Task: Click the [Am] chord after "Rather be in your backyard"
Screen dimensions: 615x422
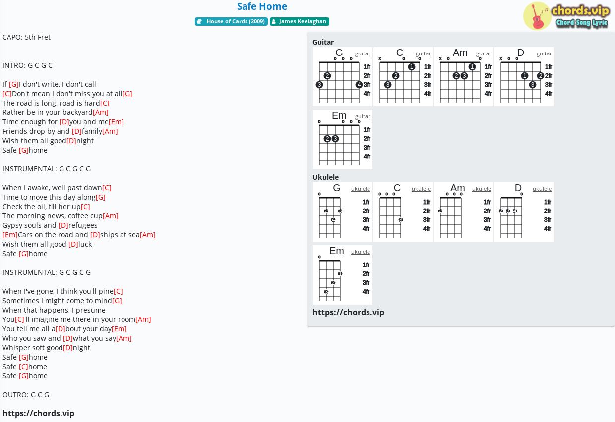Action: tap(101, 112)
